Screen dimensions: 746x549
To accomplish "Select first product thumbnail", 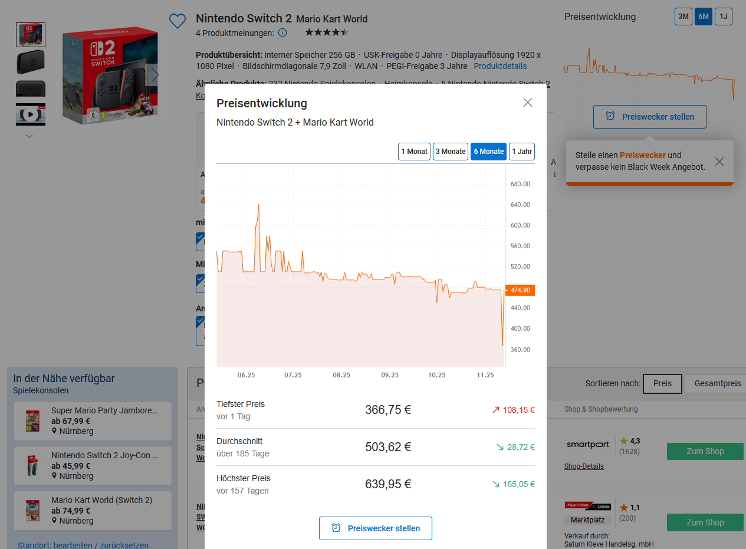I will tap(31, 35).
